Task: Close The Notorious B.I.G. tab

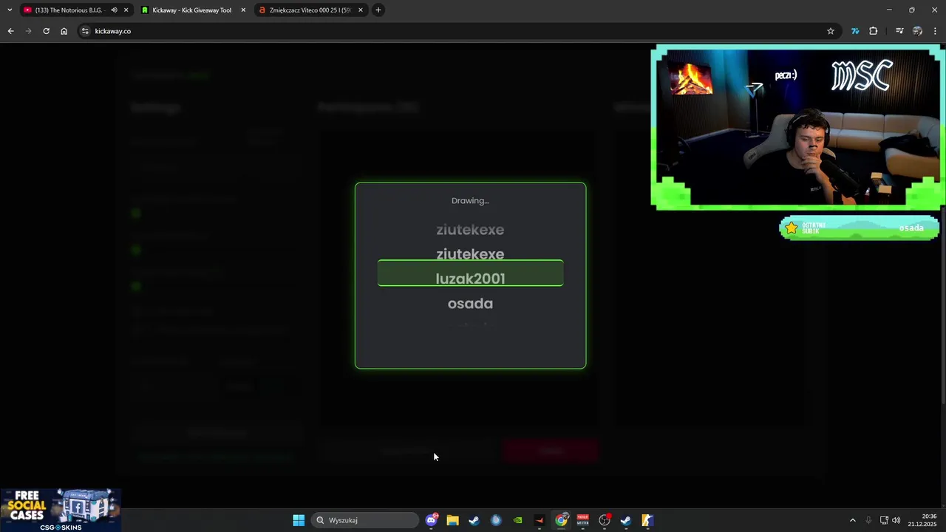Action: pyautogui.click(x=126, y=10)
